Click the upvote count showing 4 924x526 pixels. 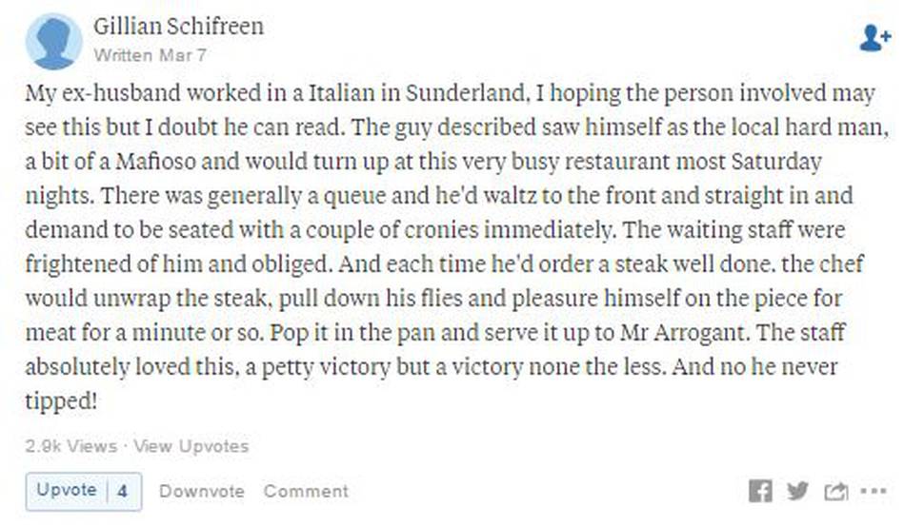(123, 492)
